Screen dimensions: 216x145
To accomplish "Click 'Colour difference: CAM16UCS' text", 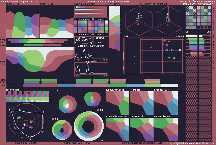I will coord(197,1).
